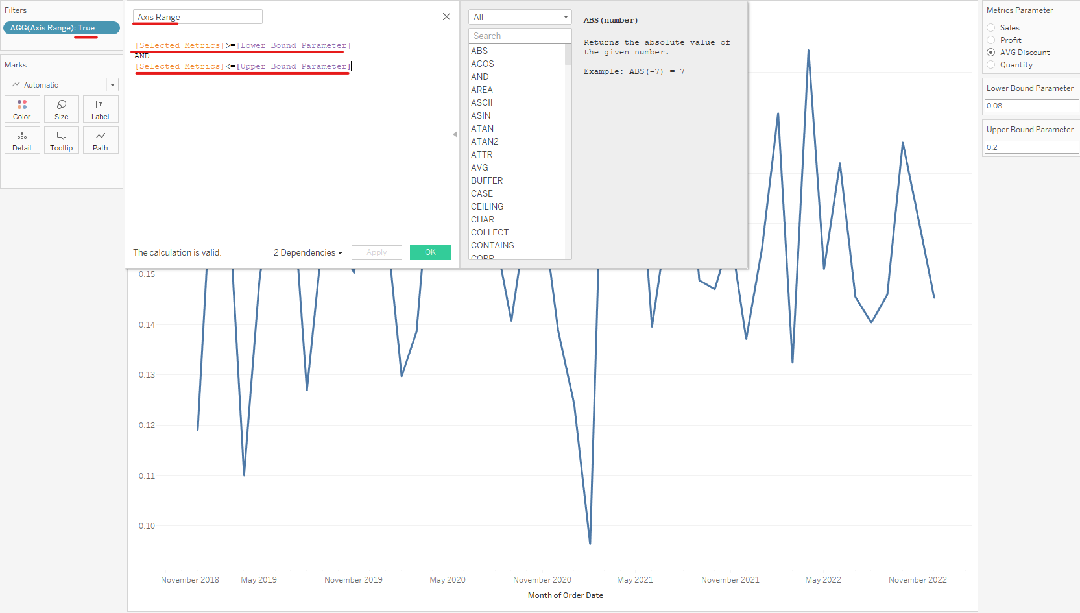This screenshot has height=613, width=1080.
Task: Click the November 2018 axis label
Action: [x=190, y=580]
